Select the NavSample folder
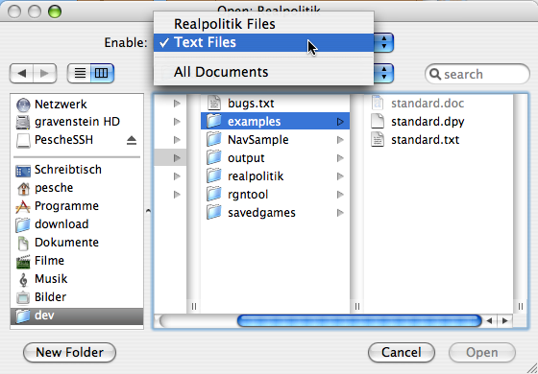Screen dimensions: 538x374 pyautogui.click(x=275, y=140)
